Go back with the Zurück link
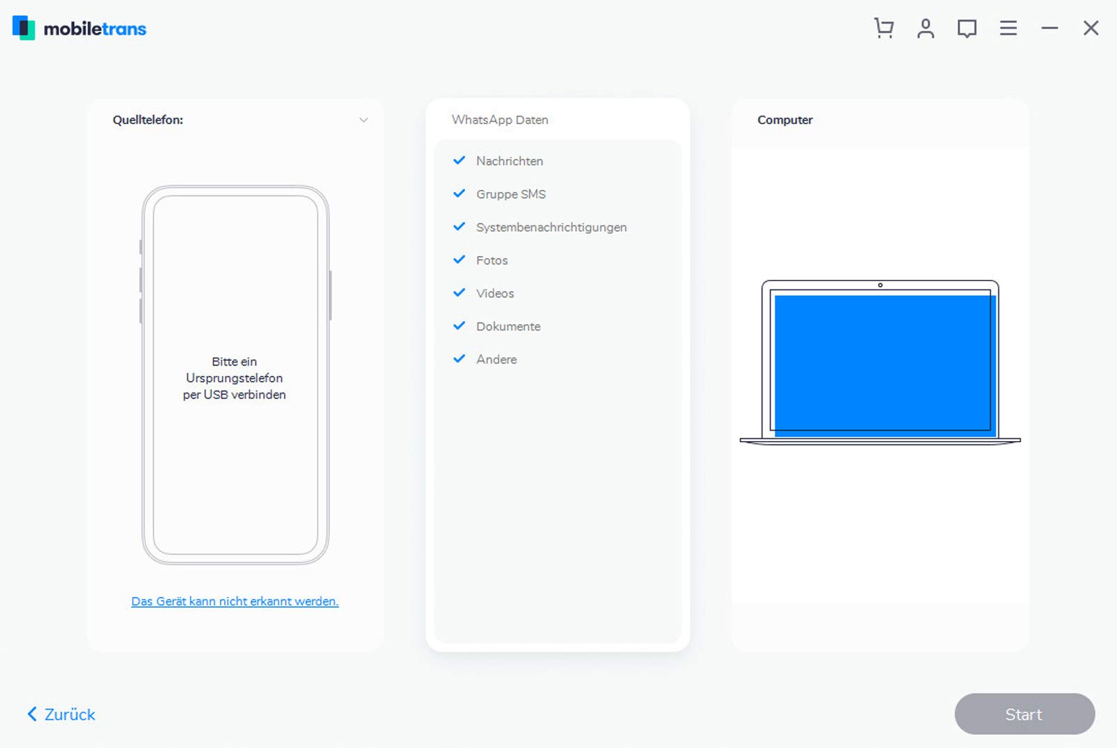Screen dimensions: 1117x748 [x=61, y=714]
